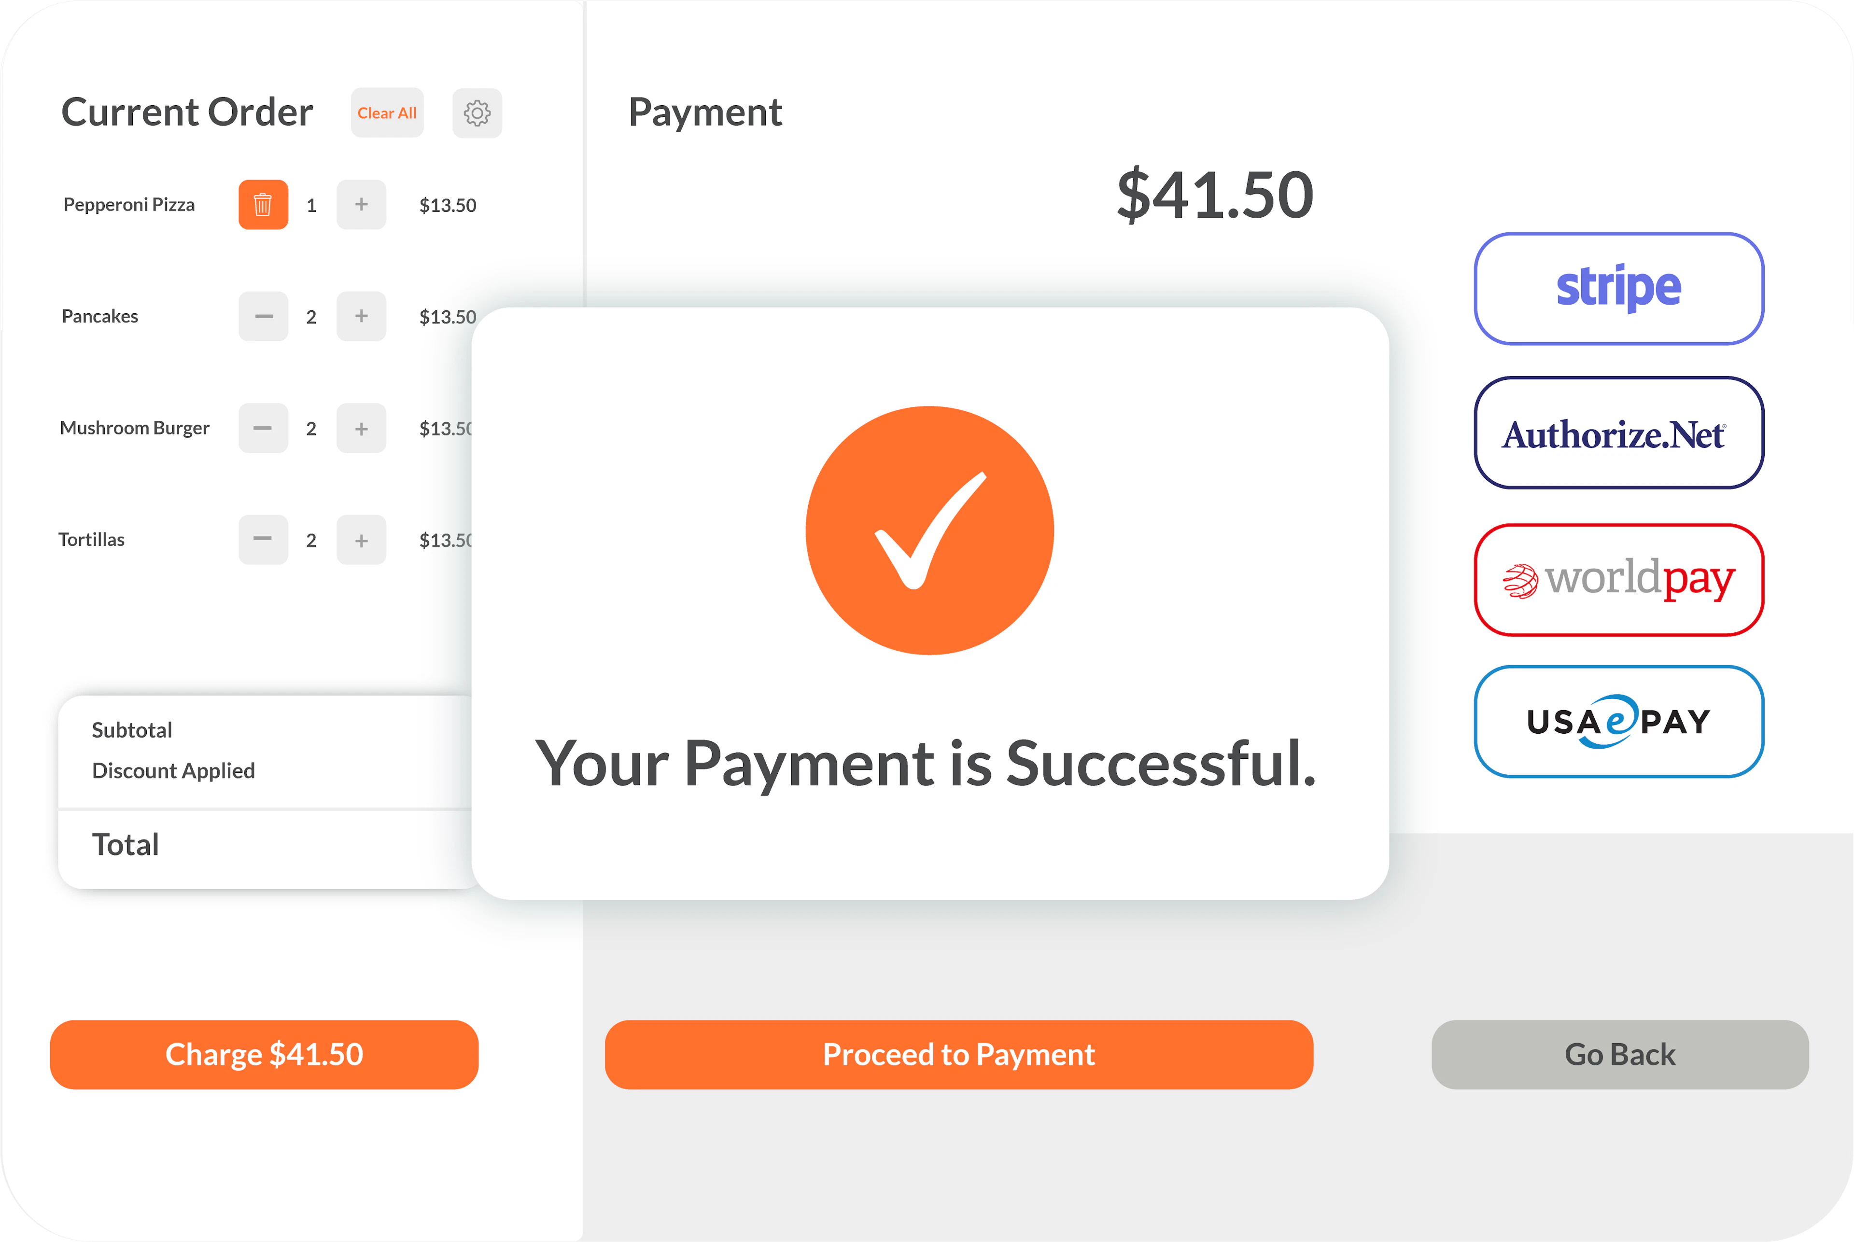Delete Pepperoni Pizza with trash icon

click(x=263, y=204)
